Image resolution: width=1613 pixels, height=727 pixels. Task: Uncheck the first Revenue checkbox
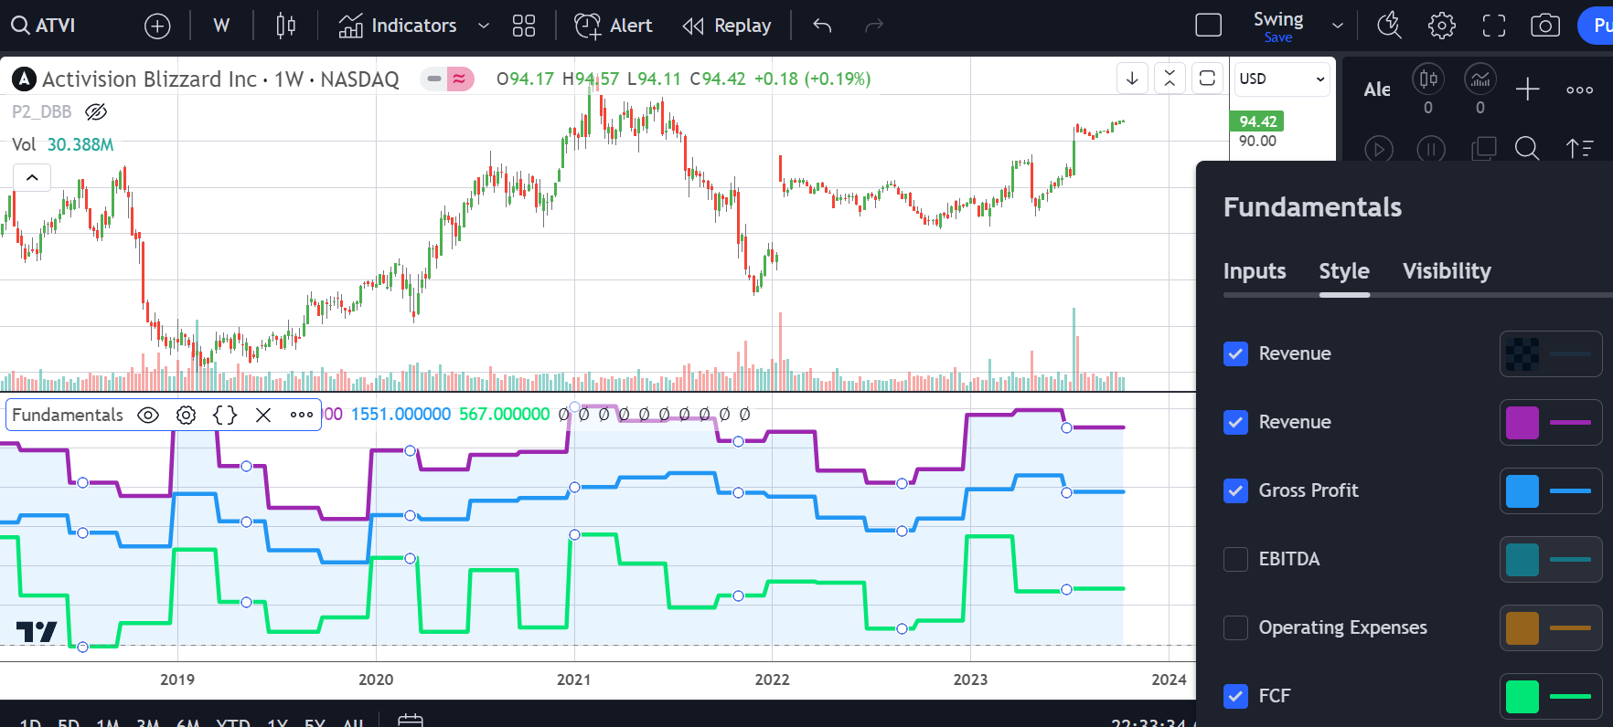1235,353
